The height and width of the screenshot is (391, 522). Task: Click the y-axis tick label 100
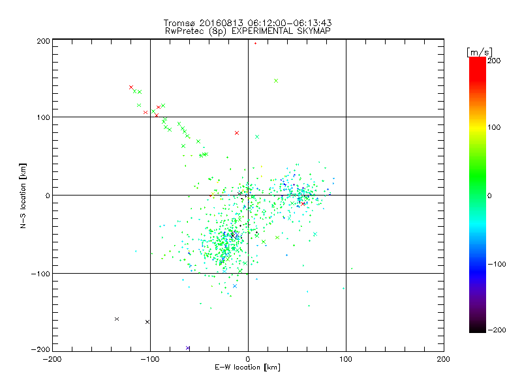[x=43, y=117]
